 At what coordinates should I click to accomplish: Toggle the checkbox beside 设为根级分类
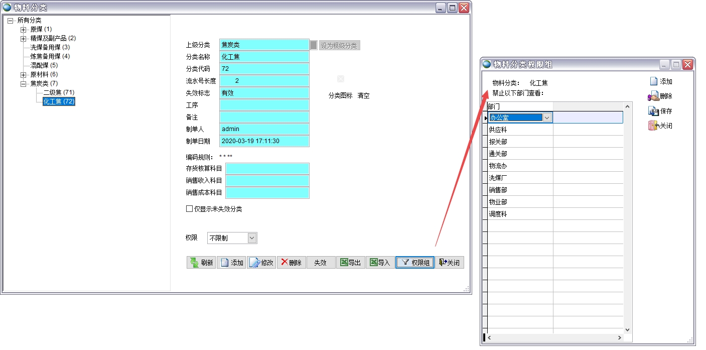pos(314,45)
